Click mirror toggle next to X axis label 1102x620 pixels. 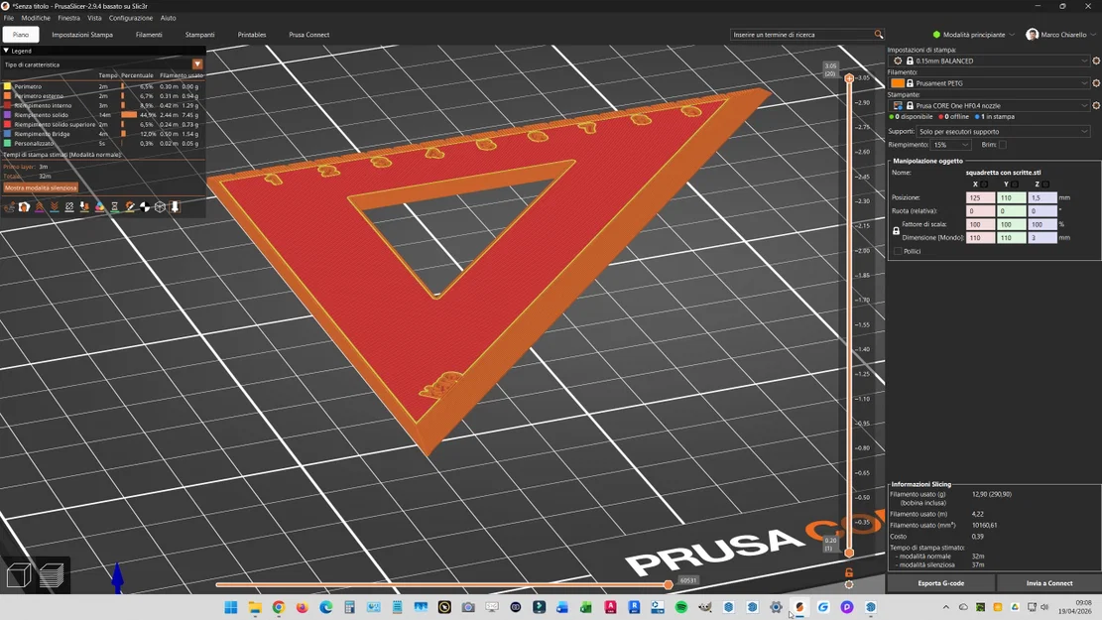coord(985,185)
